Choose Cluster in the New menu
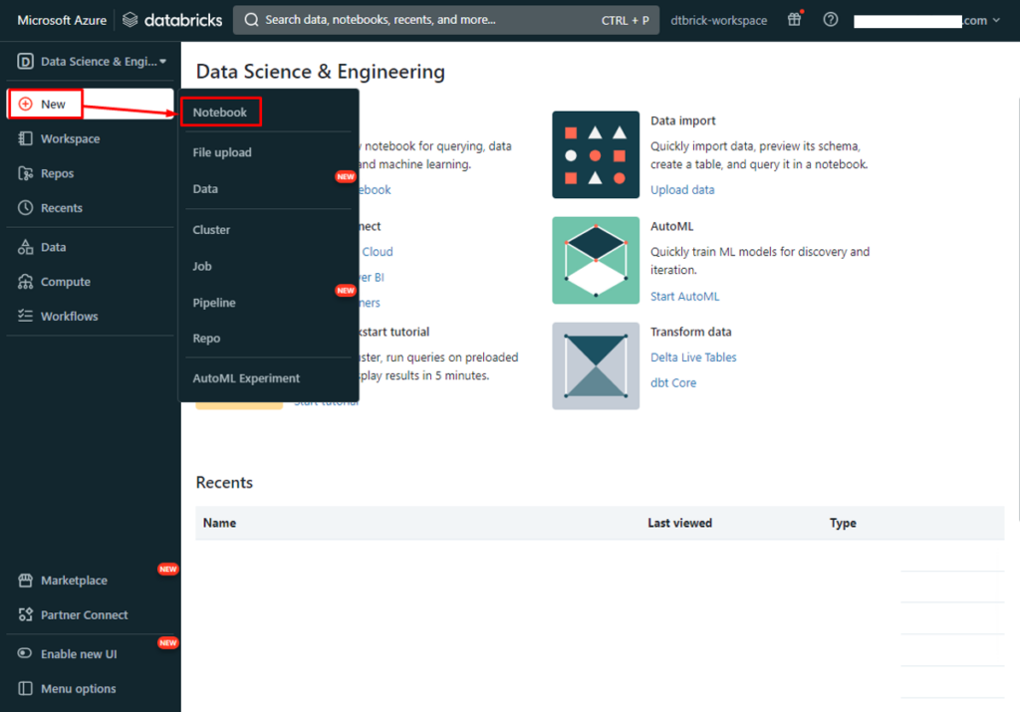Screen dimensions: 1020x712 tap(211, 230)
